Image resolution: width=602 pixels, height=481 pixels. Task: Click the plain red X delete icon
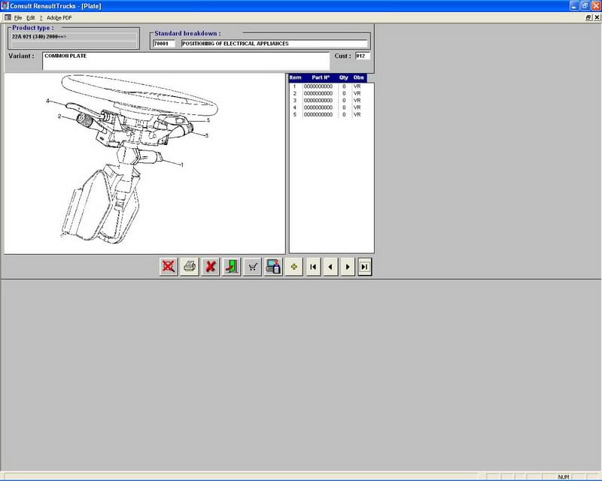211,267
